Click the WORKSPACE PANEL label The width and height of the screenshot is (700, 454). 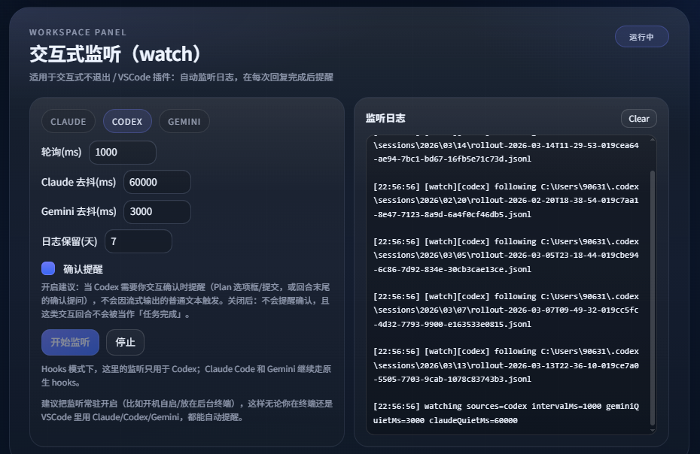pyautogui.click(x=78, y=32)
